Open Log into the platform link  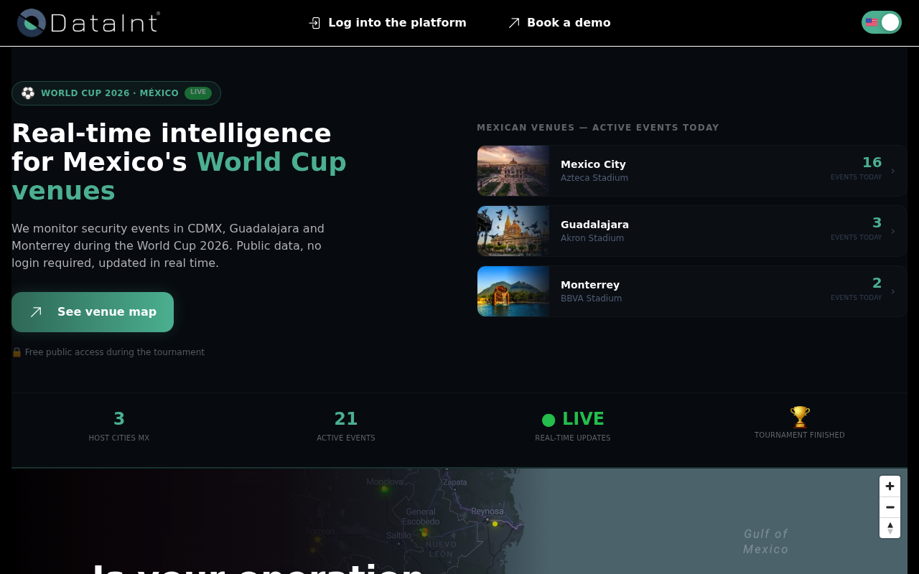388,23
